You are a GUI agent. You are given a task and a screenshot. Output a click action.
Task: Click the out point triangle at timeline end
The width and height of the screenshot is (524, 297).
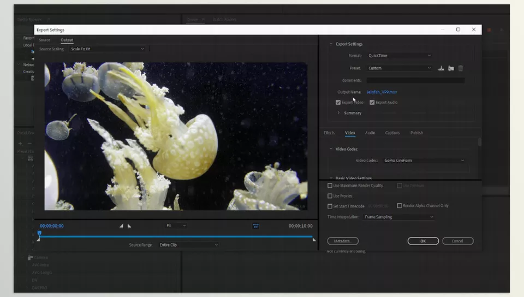314,240
